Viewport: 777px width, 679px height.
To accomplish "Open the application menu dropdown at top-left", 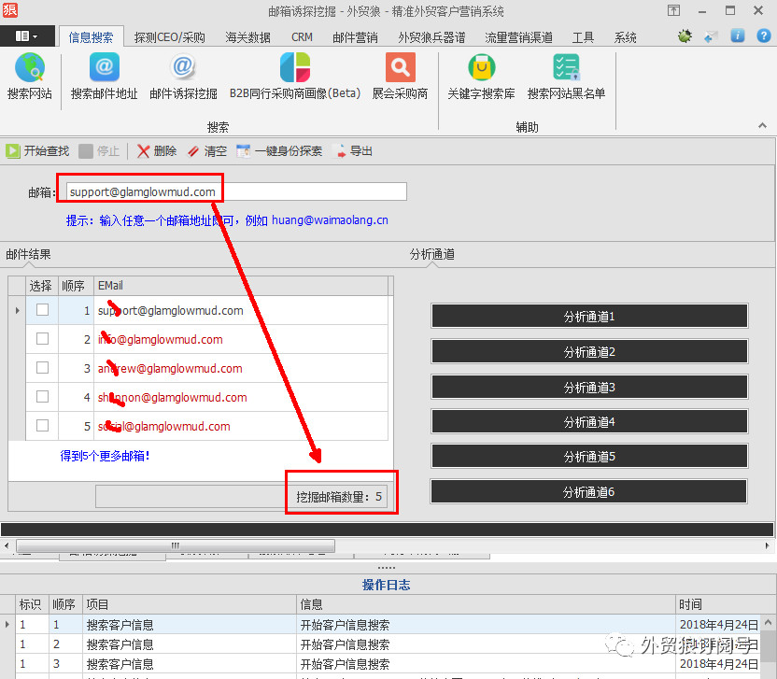I will pyautogui.click(x=26, y=36).
